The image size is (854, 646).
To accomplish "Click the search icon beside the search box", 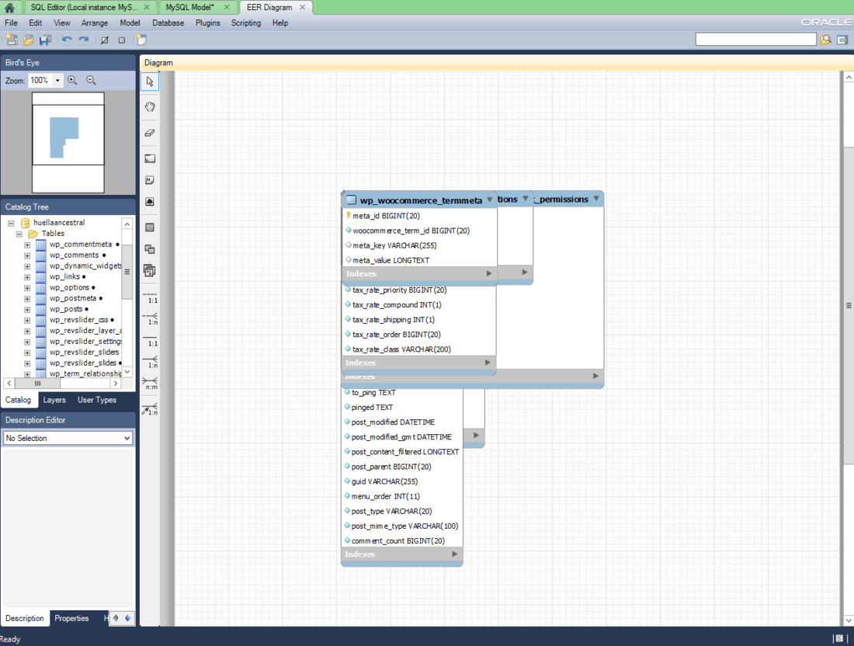I will [x=826, y=40].
